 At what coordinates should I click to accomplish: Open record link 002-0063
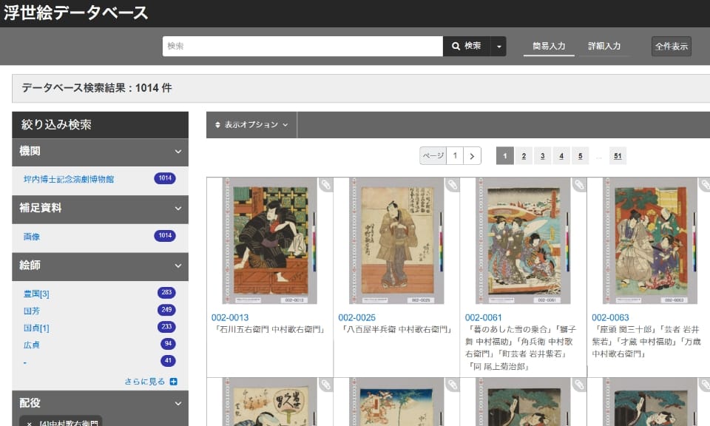(610, 318)
